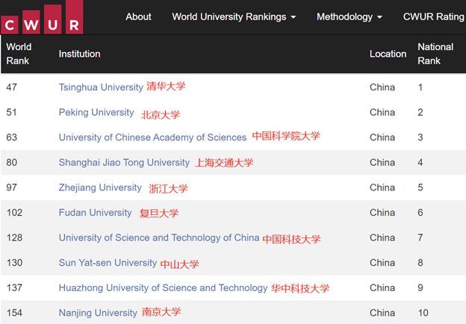Select world rank 130 cell
The image size is (466, 324).
(x=14, y=263)
